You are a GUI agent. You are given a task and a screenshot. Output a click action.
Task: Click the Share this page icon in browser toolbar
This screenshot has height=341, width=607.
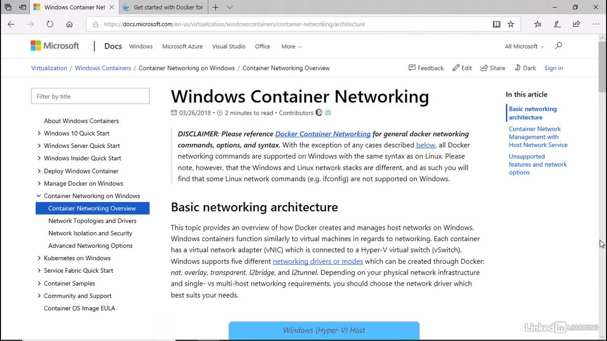[x=576, y=24]
